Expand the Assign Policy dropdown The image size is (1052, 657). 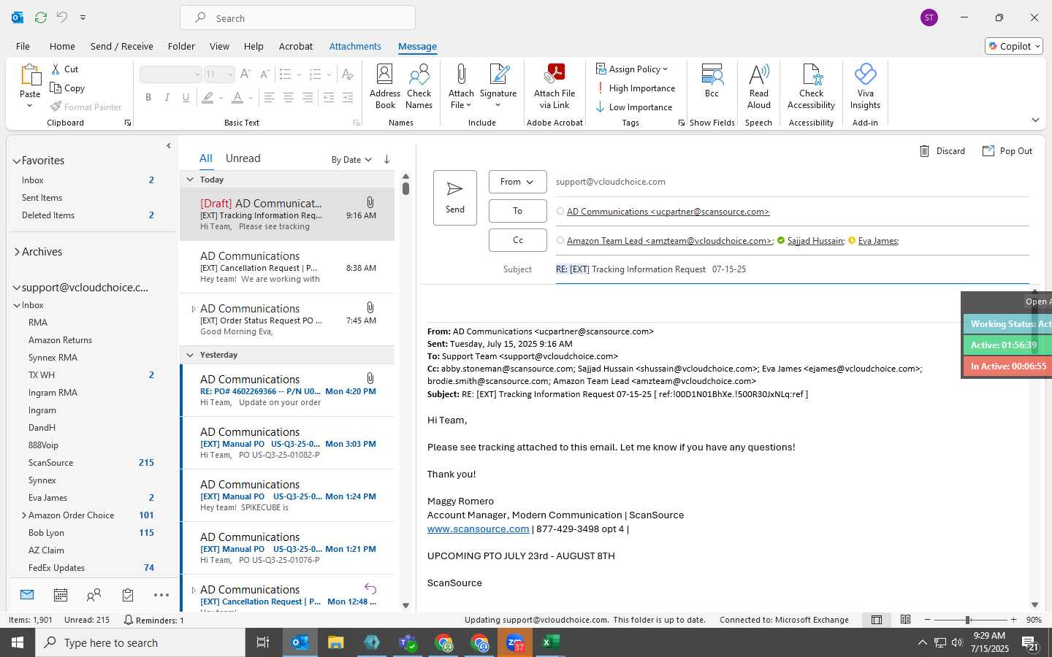click(632, 69)
